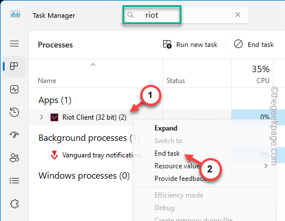
Task: Select the Processes sidebar icon
Action: coord(14,66)
